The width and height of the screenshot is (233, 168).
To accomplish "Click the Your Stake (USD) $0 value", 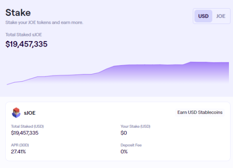I will pos(123,133).
